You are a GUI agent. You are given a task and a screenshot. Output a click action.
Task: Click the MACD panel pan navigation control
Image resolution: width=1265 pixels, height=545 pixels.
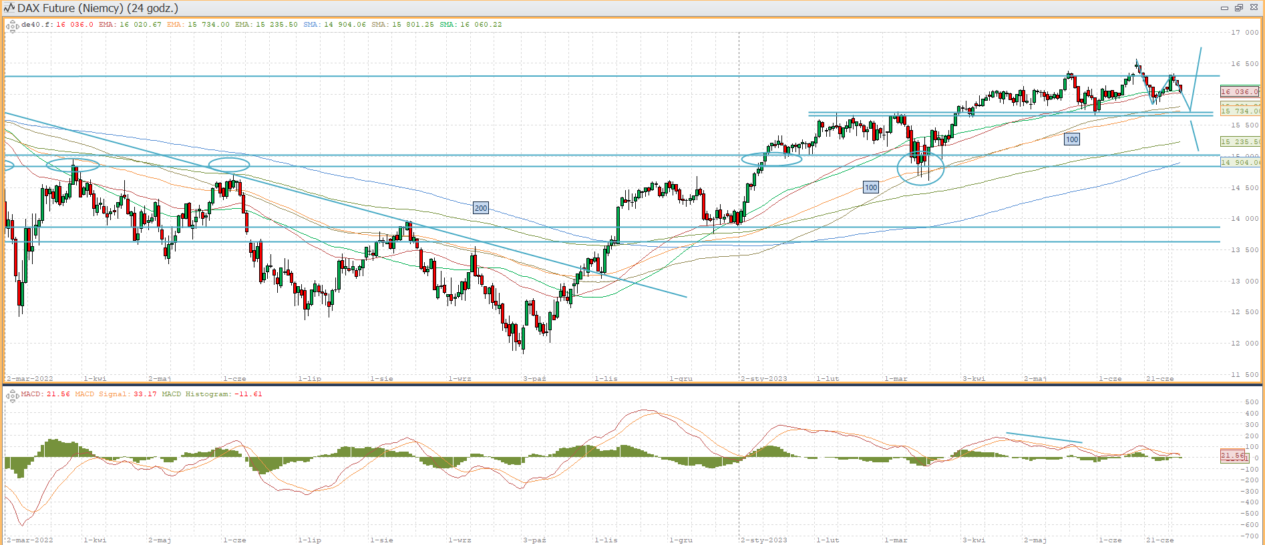pyautogui.click(x=13, y=396)
